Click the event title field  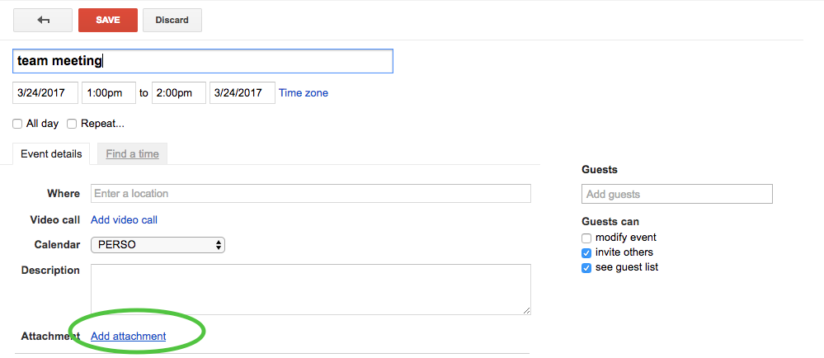(202, 61)
